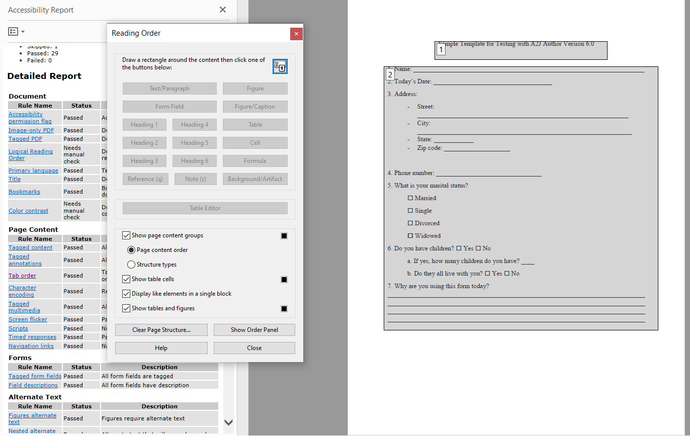Select the Page content order radio button
Viewport: 690px width, 436px height.
(x=131, y=250)
